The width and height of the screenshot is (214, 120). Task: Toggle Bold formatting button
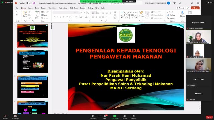(54, 17)
